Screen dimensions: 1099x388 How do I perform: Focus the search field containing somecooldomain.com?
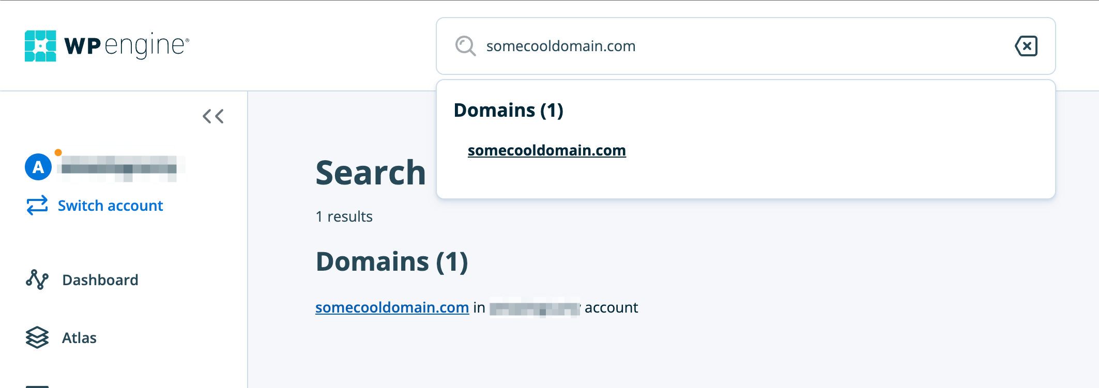pos(724,46)
